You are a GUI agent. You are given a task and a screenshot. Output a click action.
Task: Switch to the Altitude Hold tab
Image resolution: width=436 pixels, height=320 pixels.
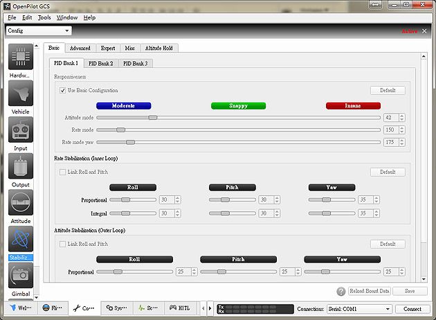(159, 48)
